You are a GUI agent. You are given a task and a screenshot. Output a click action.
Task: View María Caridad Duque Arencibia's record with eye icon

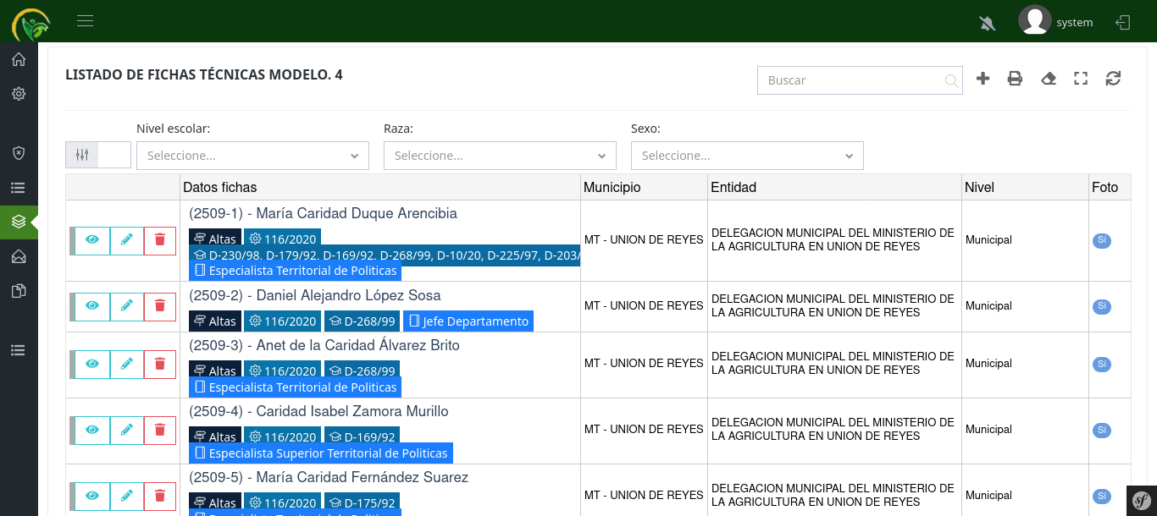[x=92, y=240]
